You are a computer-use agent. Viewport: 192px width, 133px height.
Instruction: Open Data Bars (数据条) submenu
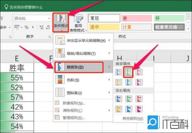[83, 67]
